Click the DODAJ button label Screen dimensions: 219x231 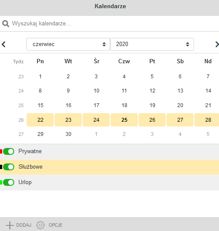click(x=24, y=225)
